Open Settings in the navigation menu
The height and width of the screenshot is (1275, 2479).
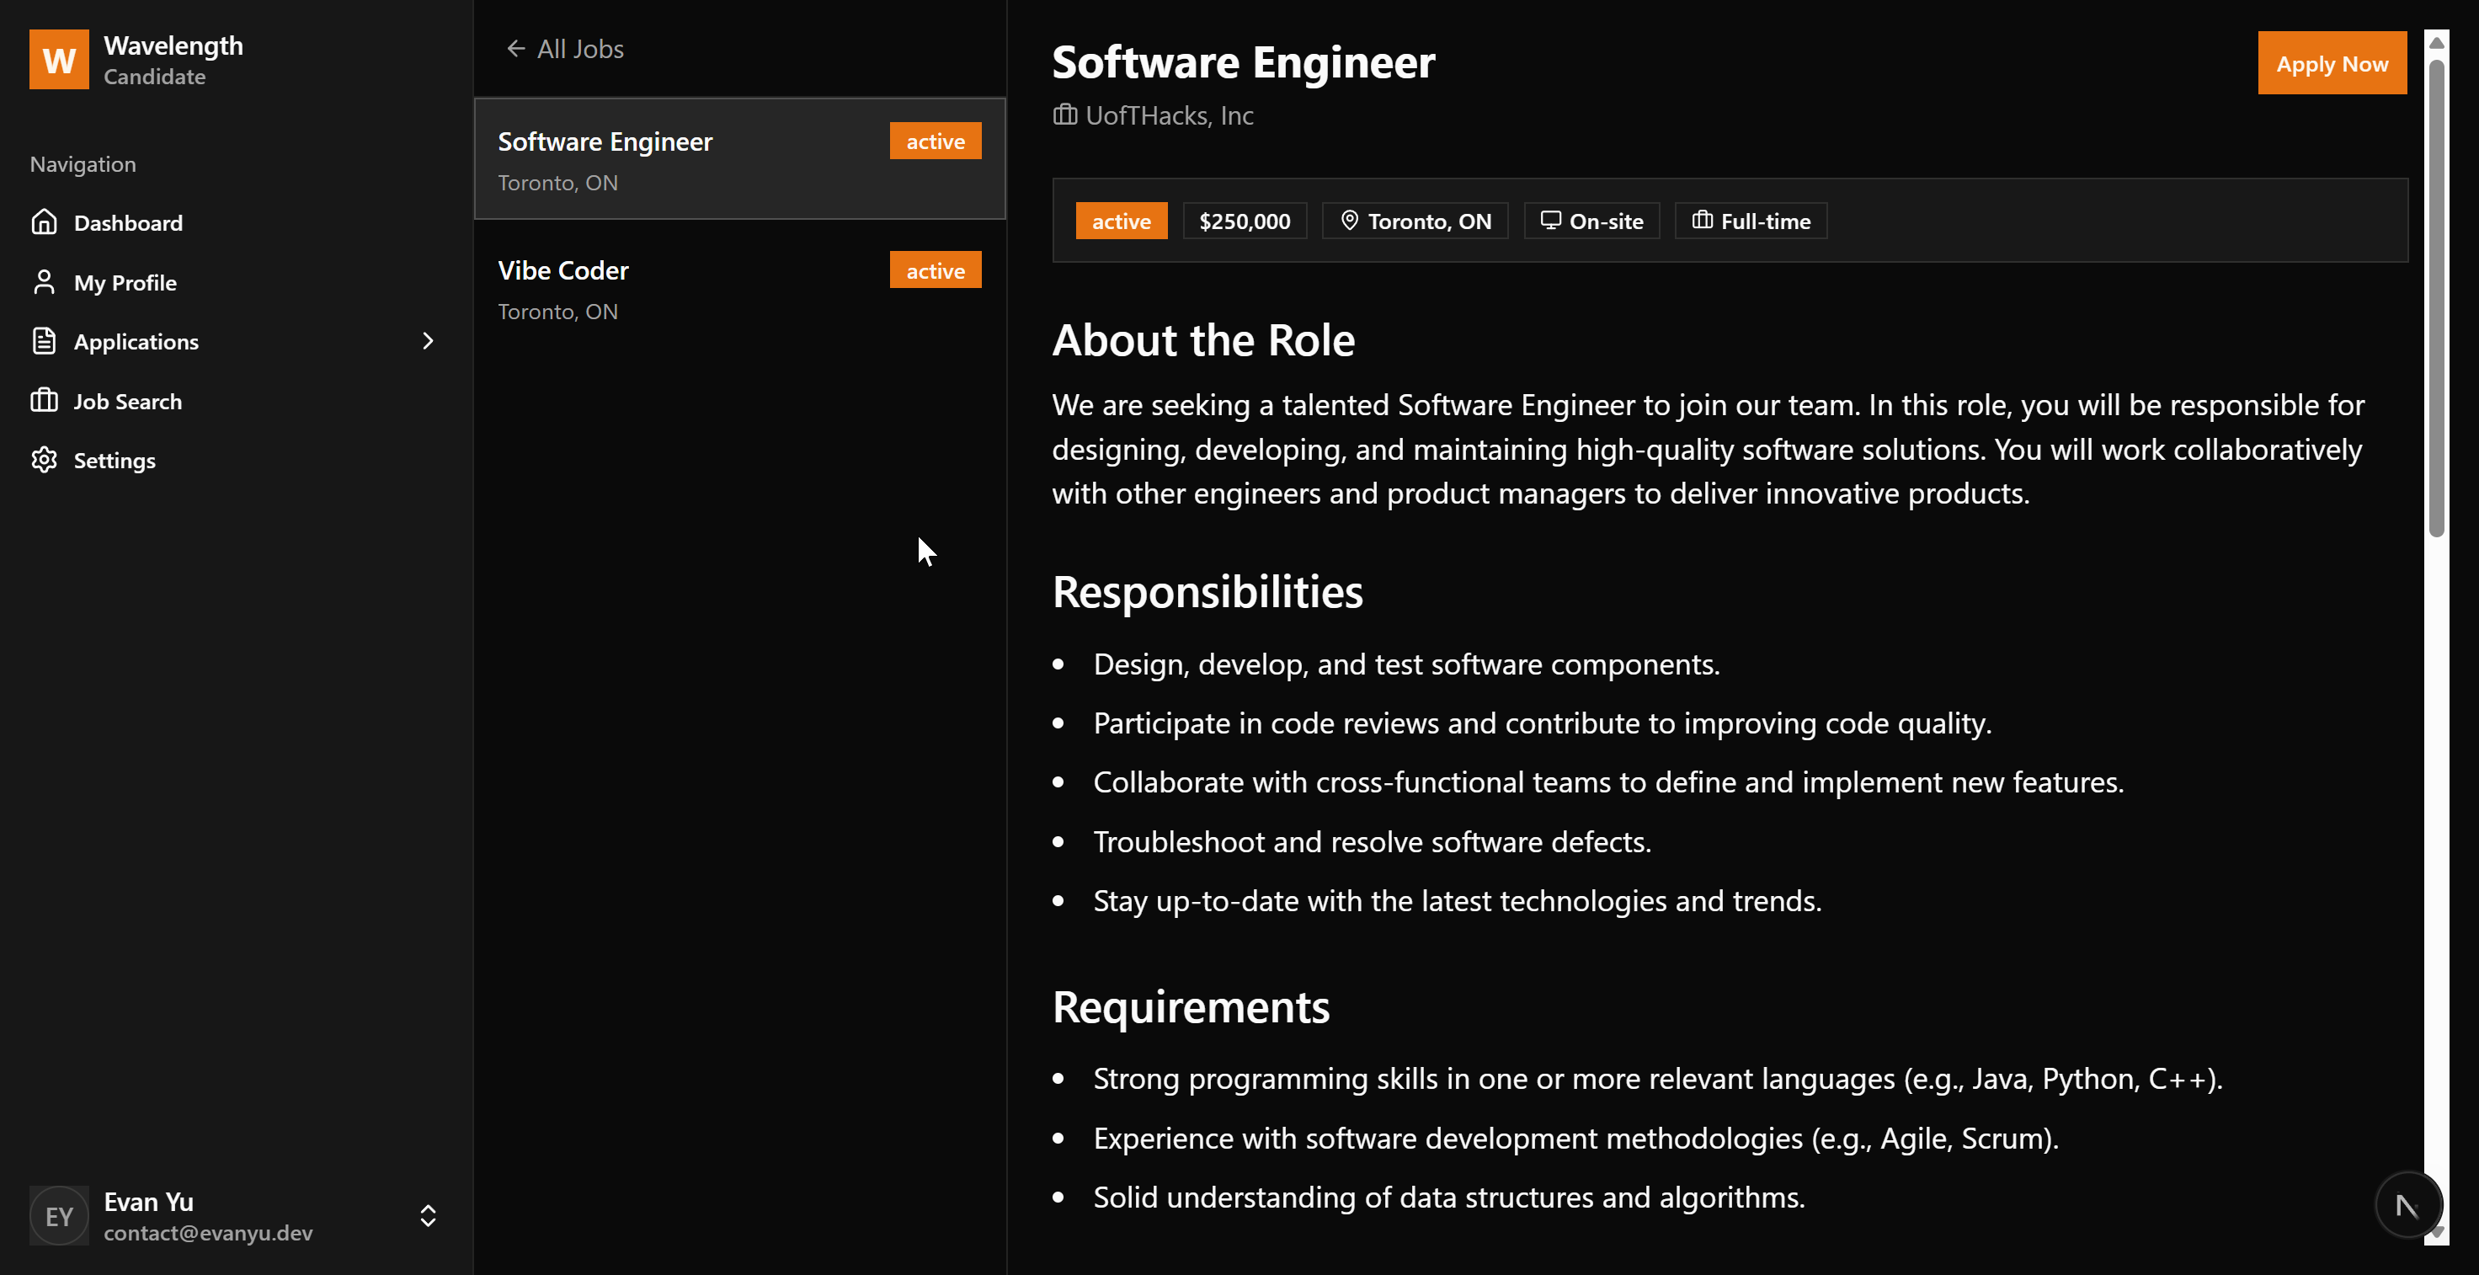point(115,460)
